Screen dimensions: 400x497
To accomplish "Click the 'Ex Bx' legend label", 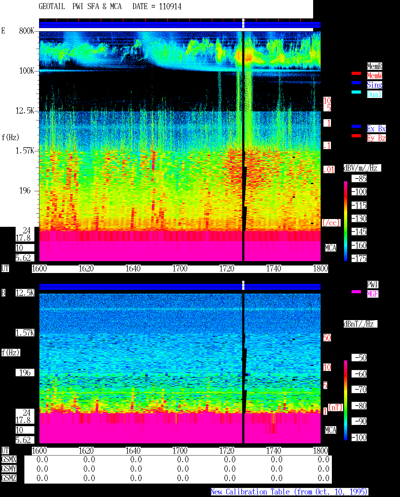I will [x=376, y=129].
